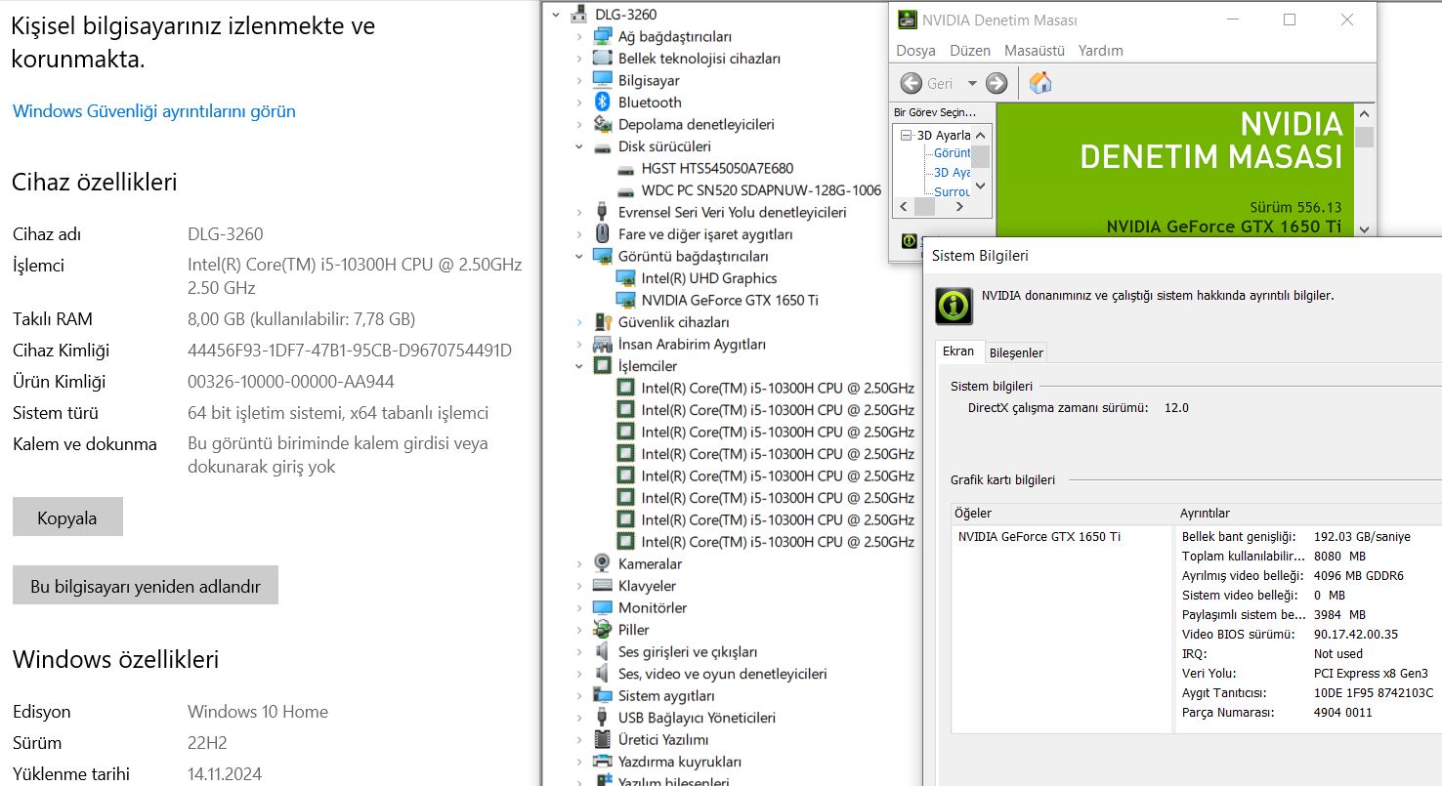The height and width of the screenshot is (786, 1442).
Task: Expand the Güvenlik cihazları category
Action: coord(578,322)
